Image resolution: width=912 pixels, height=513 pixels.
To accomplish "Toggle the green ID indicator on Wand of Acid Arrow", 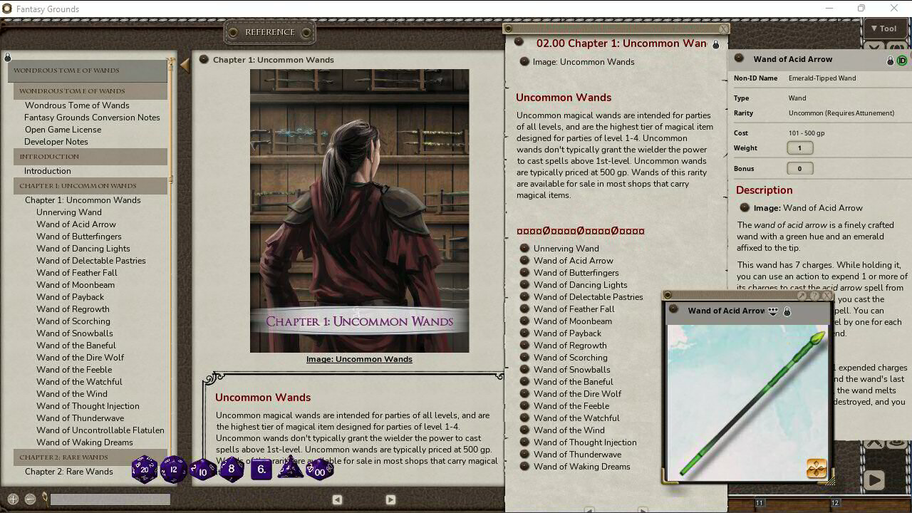I will [x=903, y=60].
